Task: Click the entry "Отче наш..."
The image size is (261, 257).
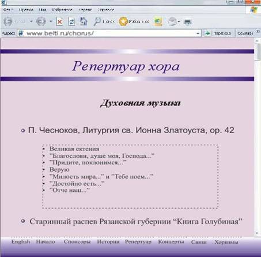Action: click(x=70, y=190)
